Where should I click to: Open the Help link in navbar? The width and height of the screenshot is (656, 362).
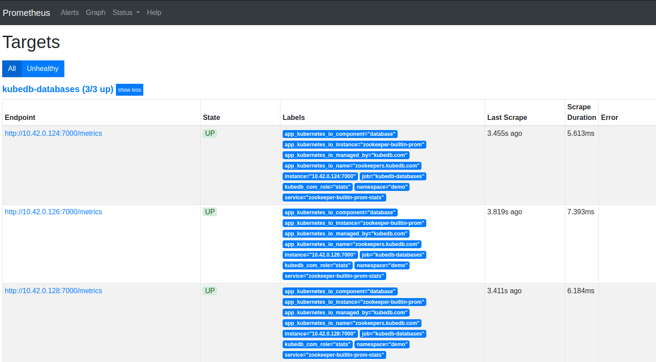154,13
